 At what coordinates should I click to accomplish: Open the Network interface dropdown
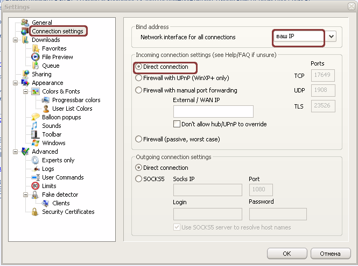click(x=331, y=37)
